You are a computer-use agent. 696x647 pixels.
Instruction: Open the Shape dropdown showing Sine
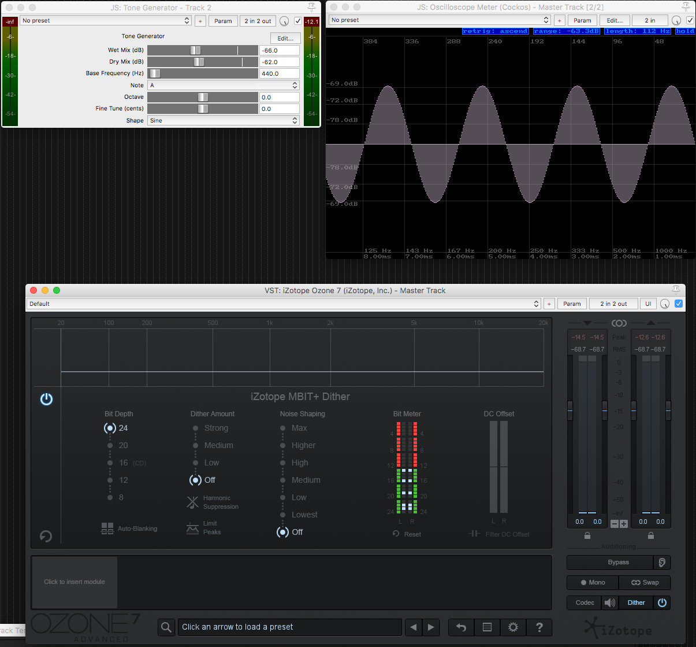[x=224, y=120]
